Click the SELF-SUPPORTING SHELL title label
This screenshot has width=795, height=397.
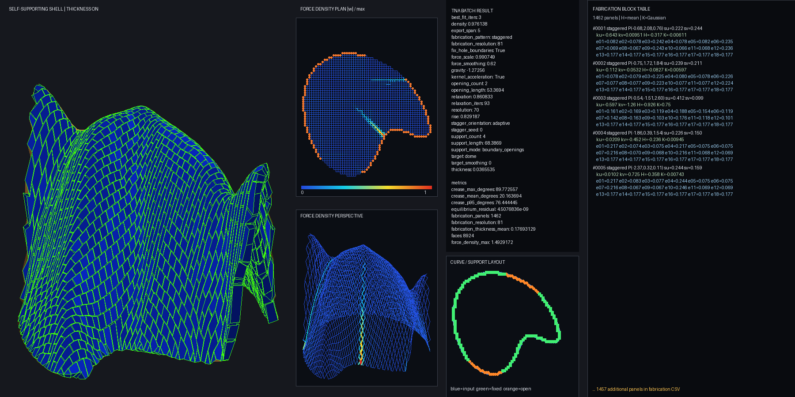click(53, 9)
